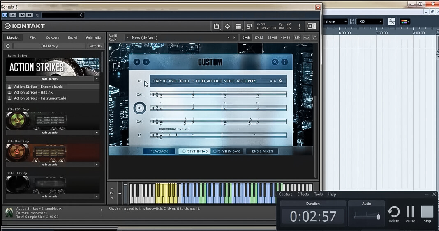This screenshot has height=231, width=439.
Task: Expand 8Dio Dubstep Instruments dropdown
Action: point(97,196)
